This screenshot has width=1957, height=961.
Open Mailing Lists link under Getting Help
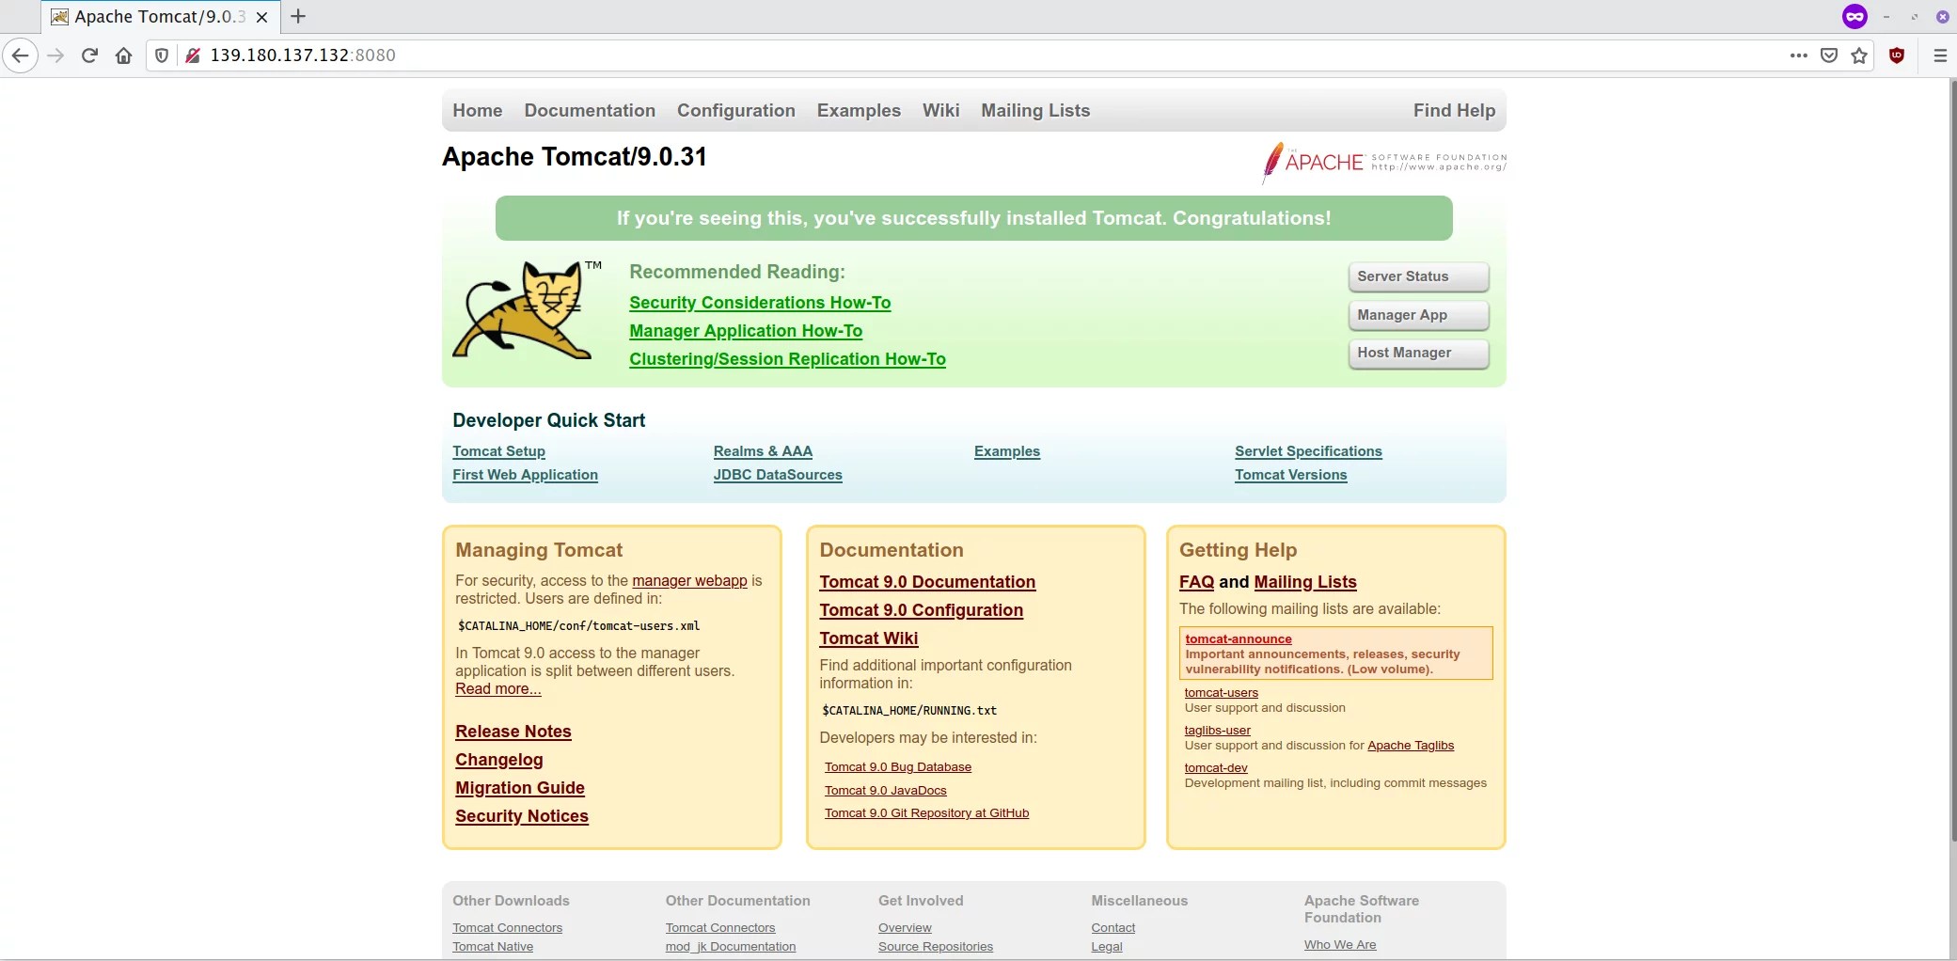1305,582
